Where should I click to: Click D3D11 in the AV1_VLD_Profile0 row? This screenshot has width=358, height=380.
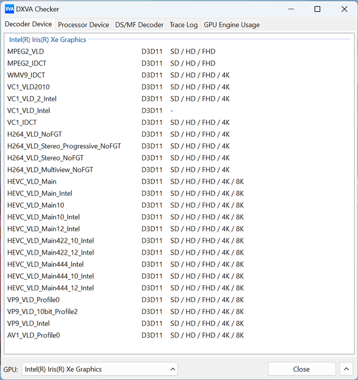[152, 335]
